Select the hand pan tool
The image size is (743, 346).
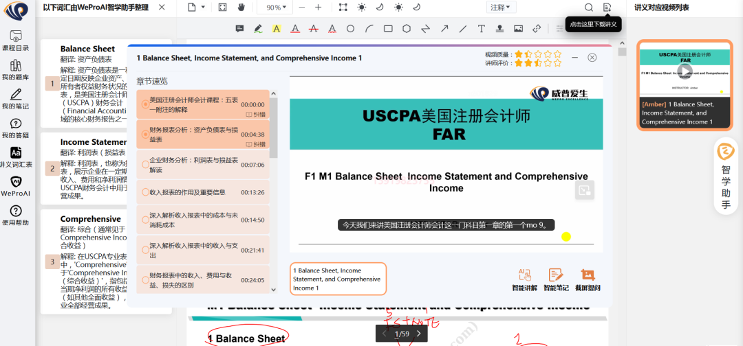(x=241, y=7)
